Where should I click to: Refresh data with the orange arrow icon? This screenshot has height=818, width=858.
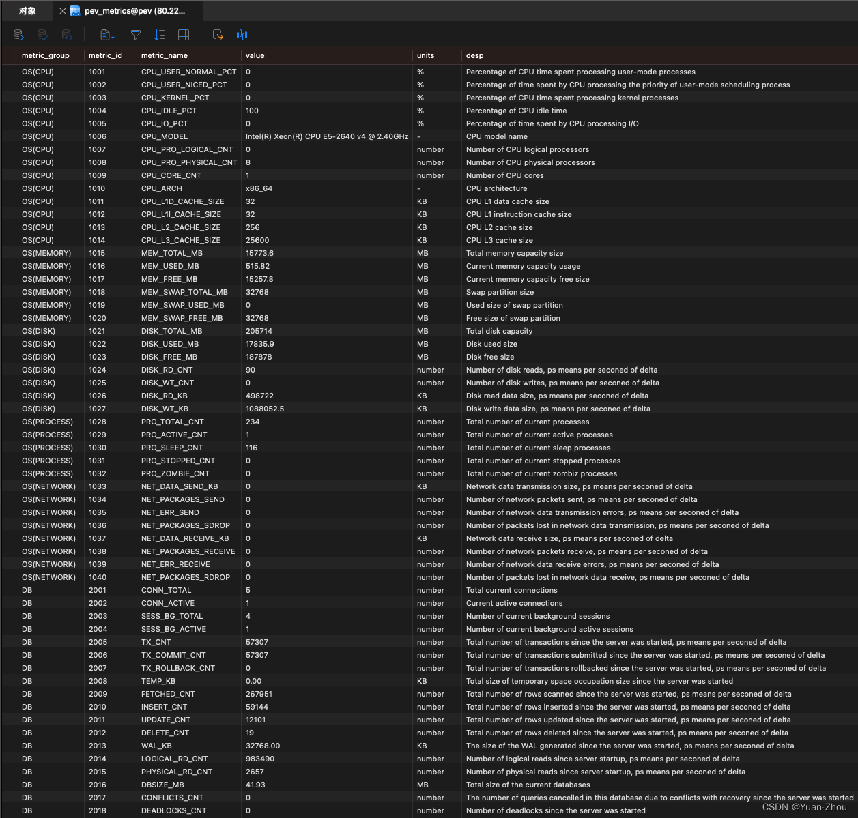218,34
